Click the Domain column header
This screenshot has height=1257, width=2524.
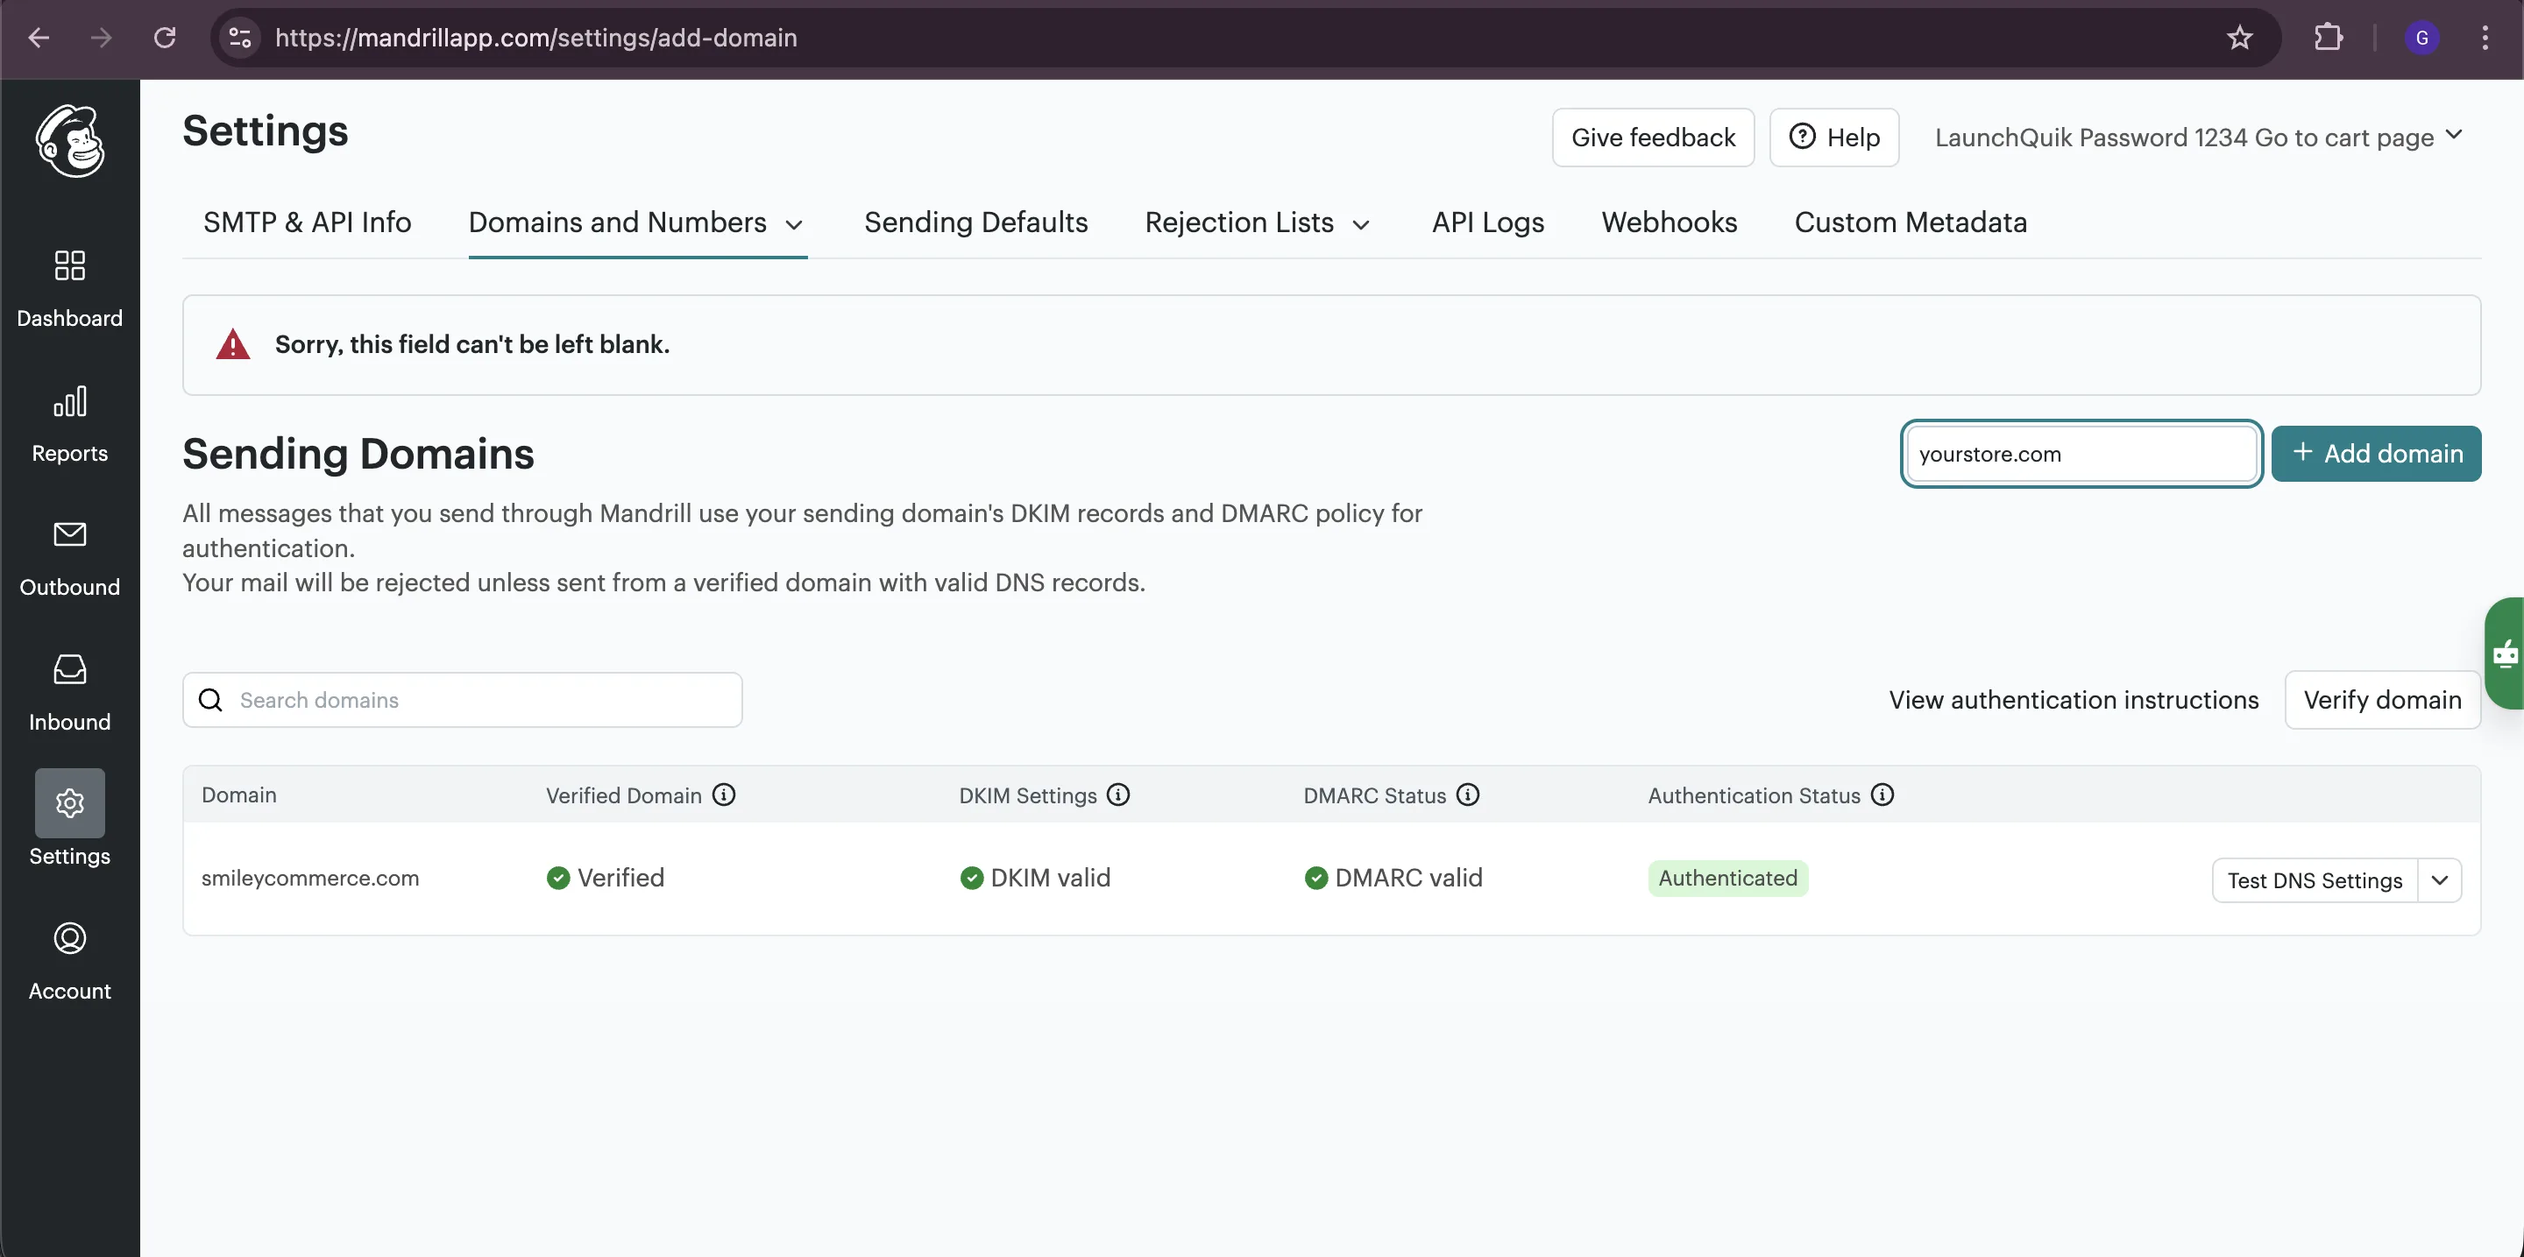[x=239, y=794]
